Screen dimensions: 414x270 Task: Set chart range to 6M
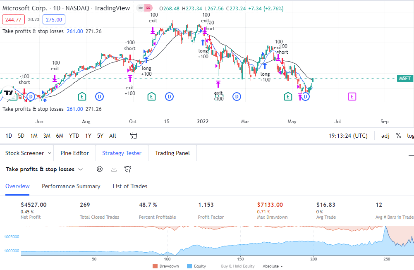tap(60, 136)
